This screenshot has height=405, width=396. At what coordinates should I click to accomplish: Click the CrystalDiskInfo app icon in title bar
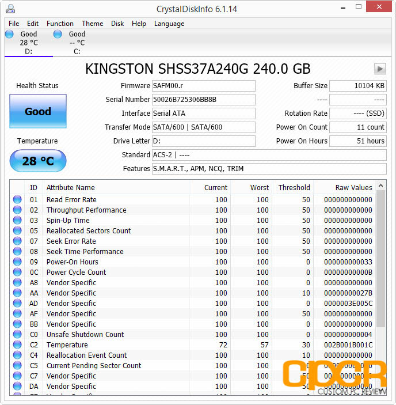pos(10,9)
